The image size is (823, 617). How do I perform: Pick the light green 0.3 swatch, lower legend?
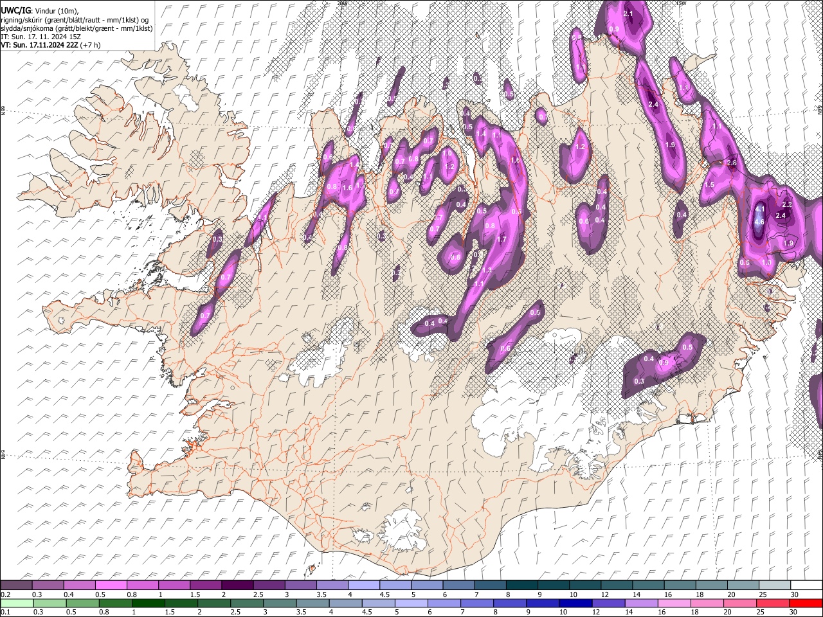click(50, 603)
